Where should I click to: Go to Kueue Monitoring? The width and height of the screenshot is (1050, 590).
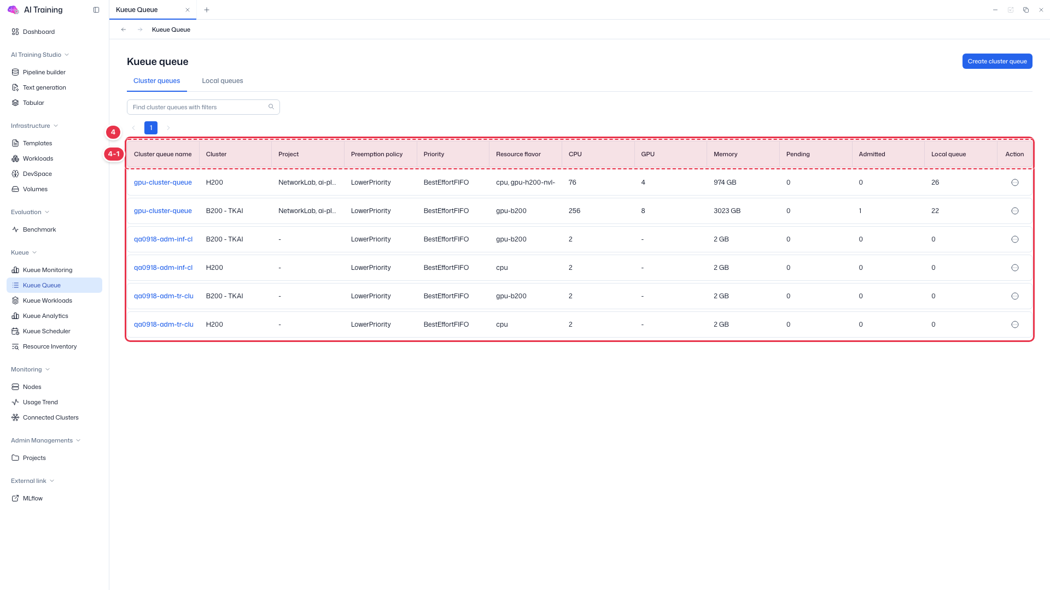coord(54,270)
